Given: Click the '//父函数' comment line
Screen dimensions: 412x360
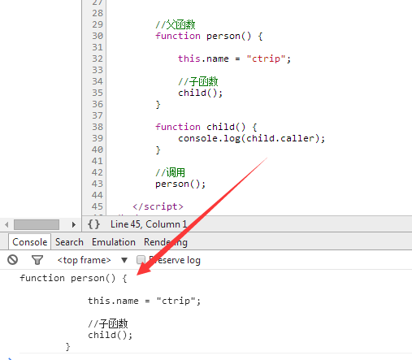Looking at the screenshot, I should click(x=176, y=24).
